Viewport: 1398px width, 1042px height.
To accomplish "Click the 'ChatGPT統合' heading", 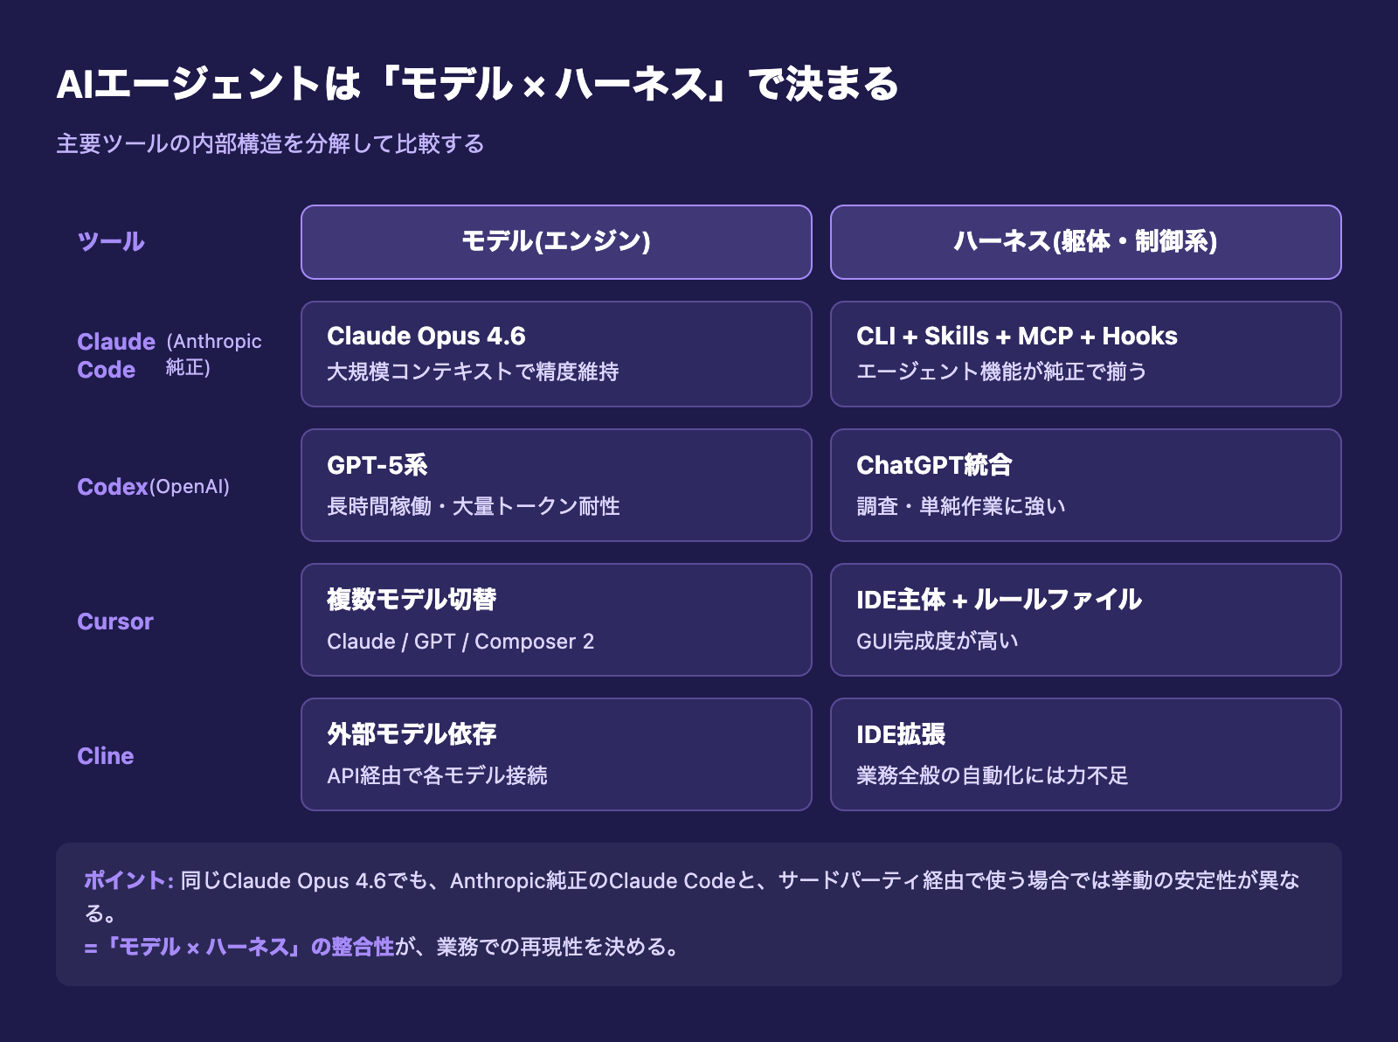I will click(x=934, y=465).
